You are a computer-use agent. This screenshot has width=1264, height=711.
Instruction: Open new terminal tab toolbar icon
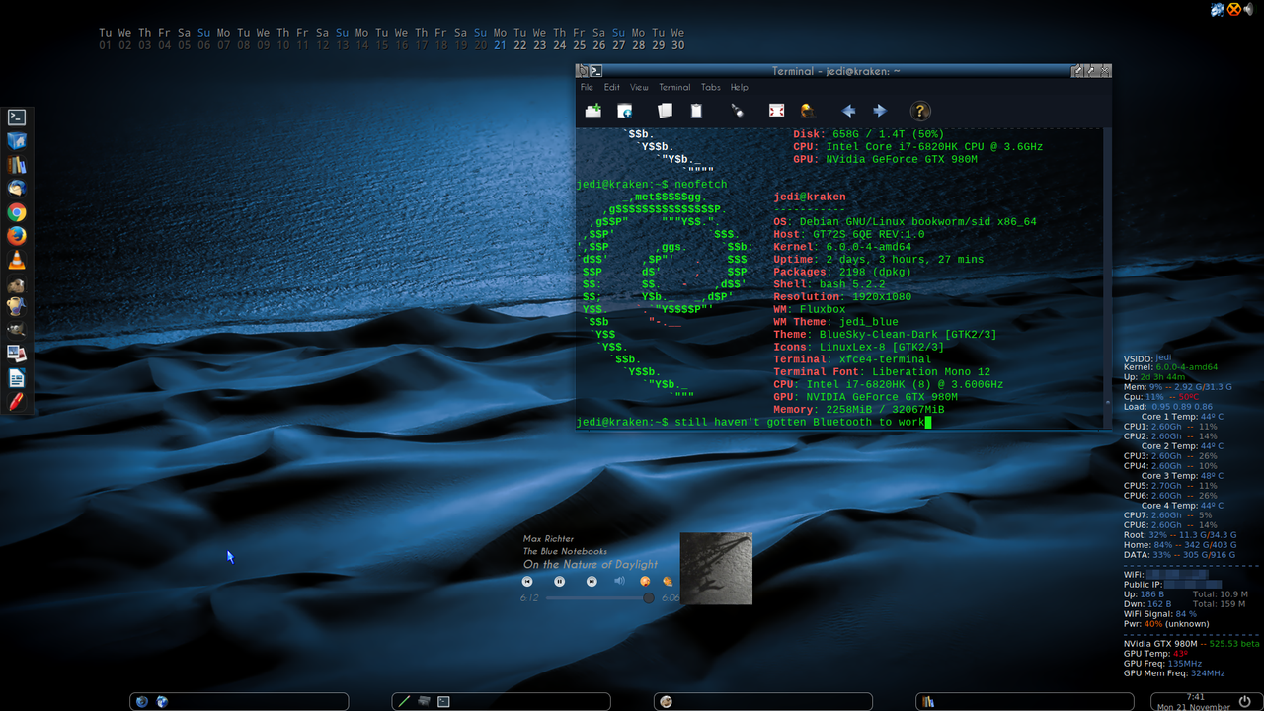(x=592, y=111)
